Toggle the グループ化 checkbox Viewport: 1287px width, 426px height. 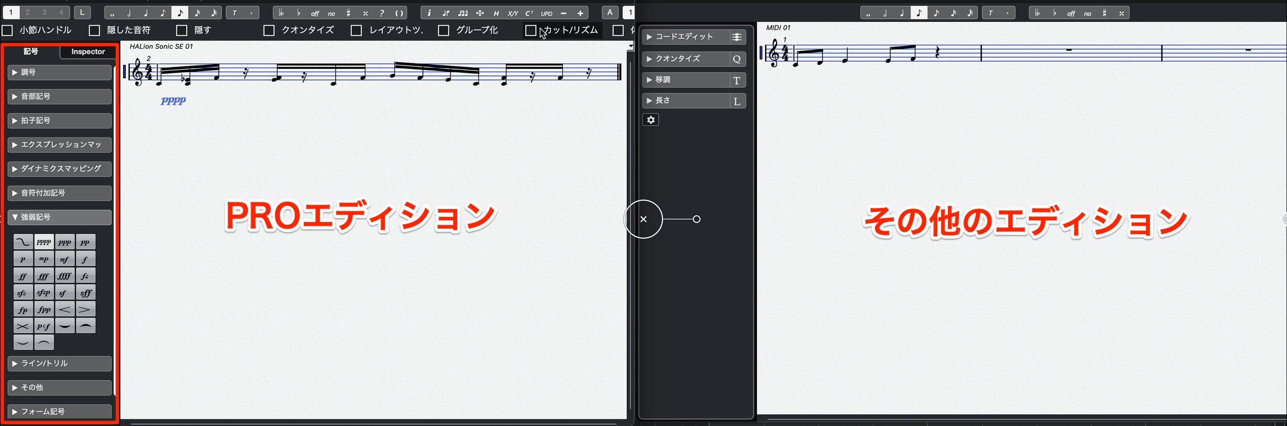444,30
